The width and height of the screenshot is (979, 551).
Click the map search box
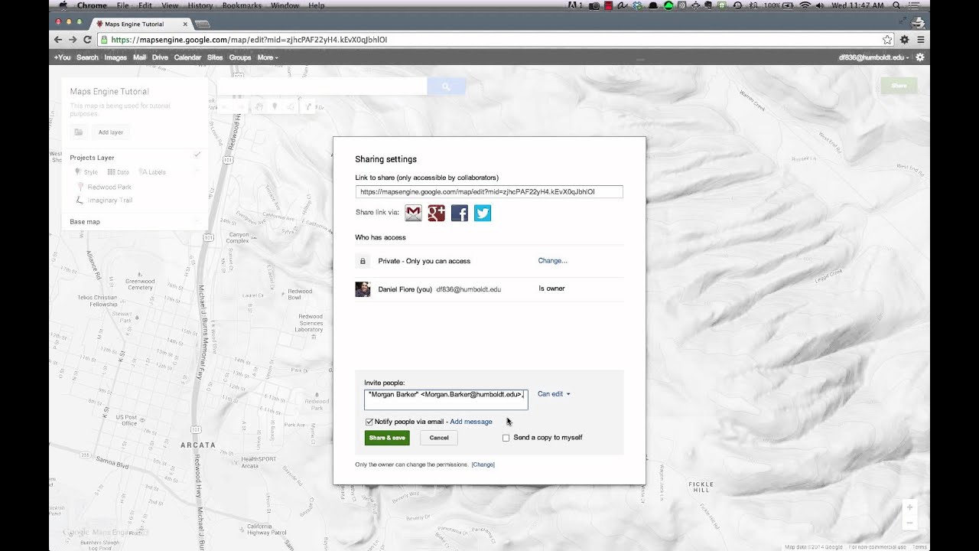[x=322, y=86]
